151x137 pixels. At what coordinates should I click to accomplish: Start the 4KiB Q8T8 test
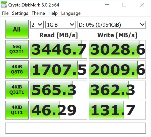tap(17, 69)
